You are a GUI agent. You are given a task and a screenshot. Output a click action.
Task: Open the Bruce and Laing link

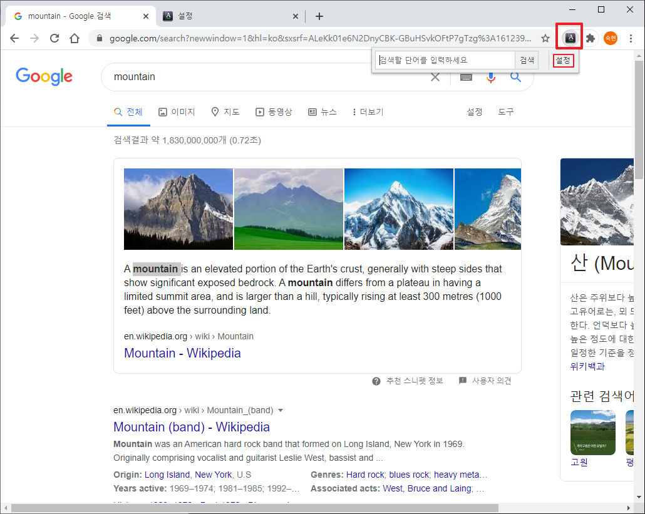coord(439,488)
